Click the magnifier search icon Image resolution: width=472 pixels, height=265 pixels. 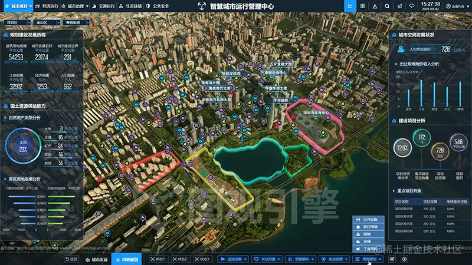click(387, 6)
